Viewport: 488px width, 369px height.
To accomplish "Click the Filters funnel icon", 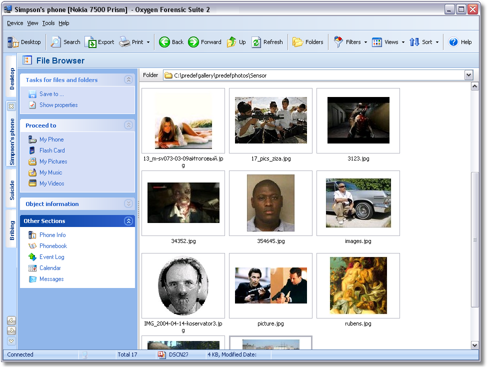I will tap(338, 42).
